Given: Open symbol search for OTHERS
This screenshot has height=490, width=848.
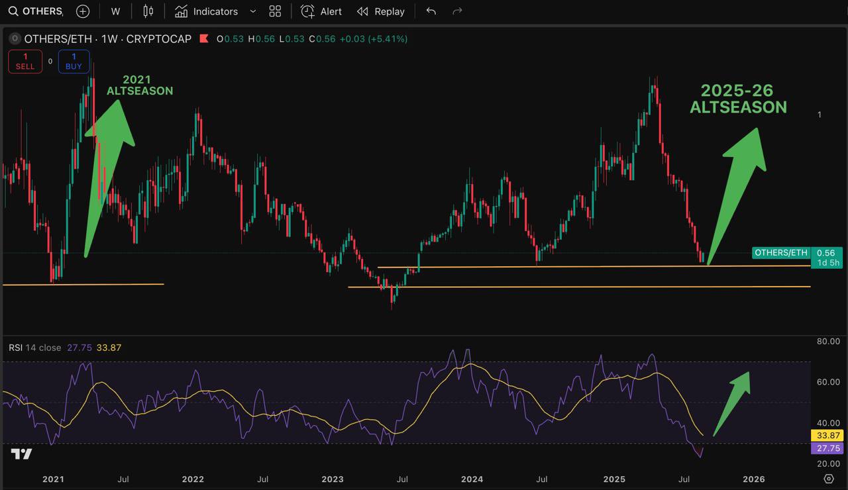Looking at the screenshot, I should pyautogui.click(x=35, y=11).
